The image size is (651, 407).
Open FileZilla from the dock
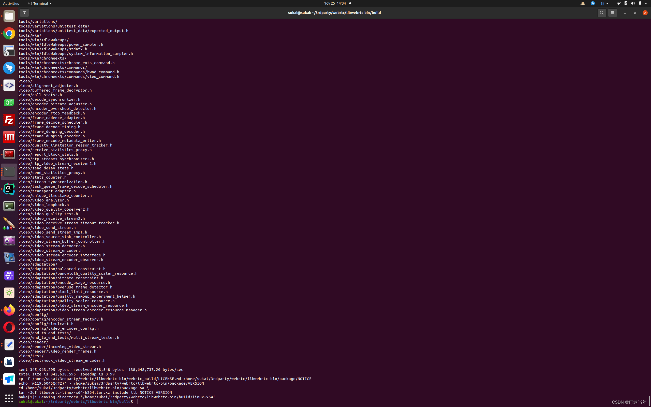tap(9, 120)
